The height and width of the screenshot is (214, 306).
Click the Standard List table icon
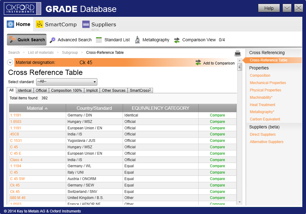(x=99, y=40)
